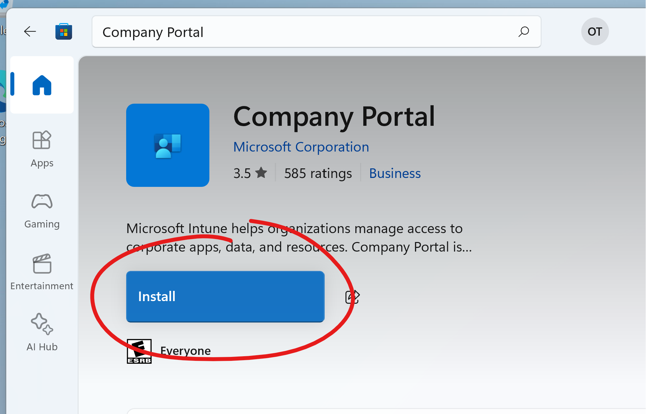
Task: Go back with the arrow icon
Action: point(30,32)
